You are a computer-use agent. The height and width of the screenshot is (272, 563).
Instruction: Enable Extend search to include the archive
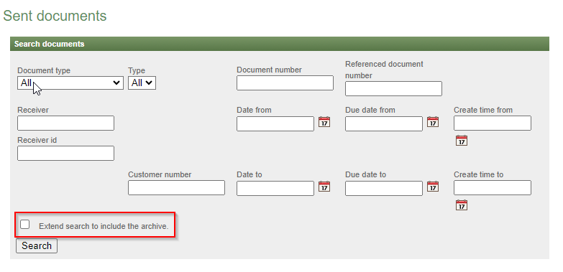(24, 225)
